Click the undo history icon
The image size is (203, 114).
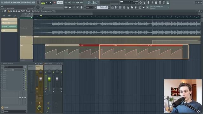coord(141,3)
